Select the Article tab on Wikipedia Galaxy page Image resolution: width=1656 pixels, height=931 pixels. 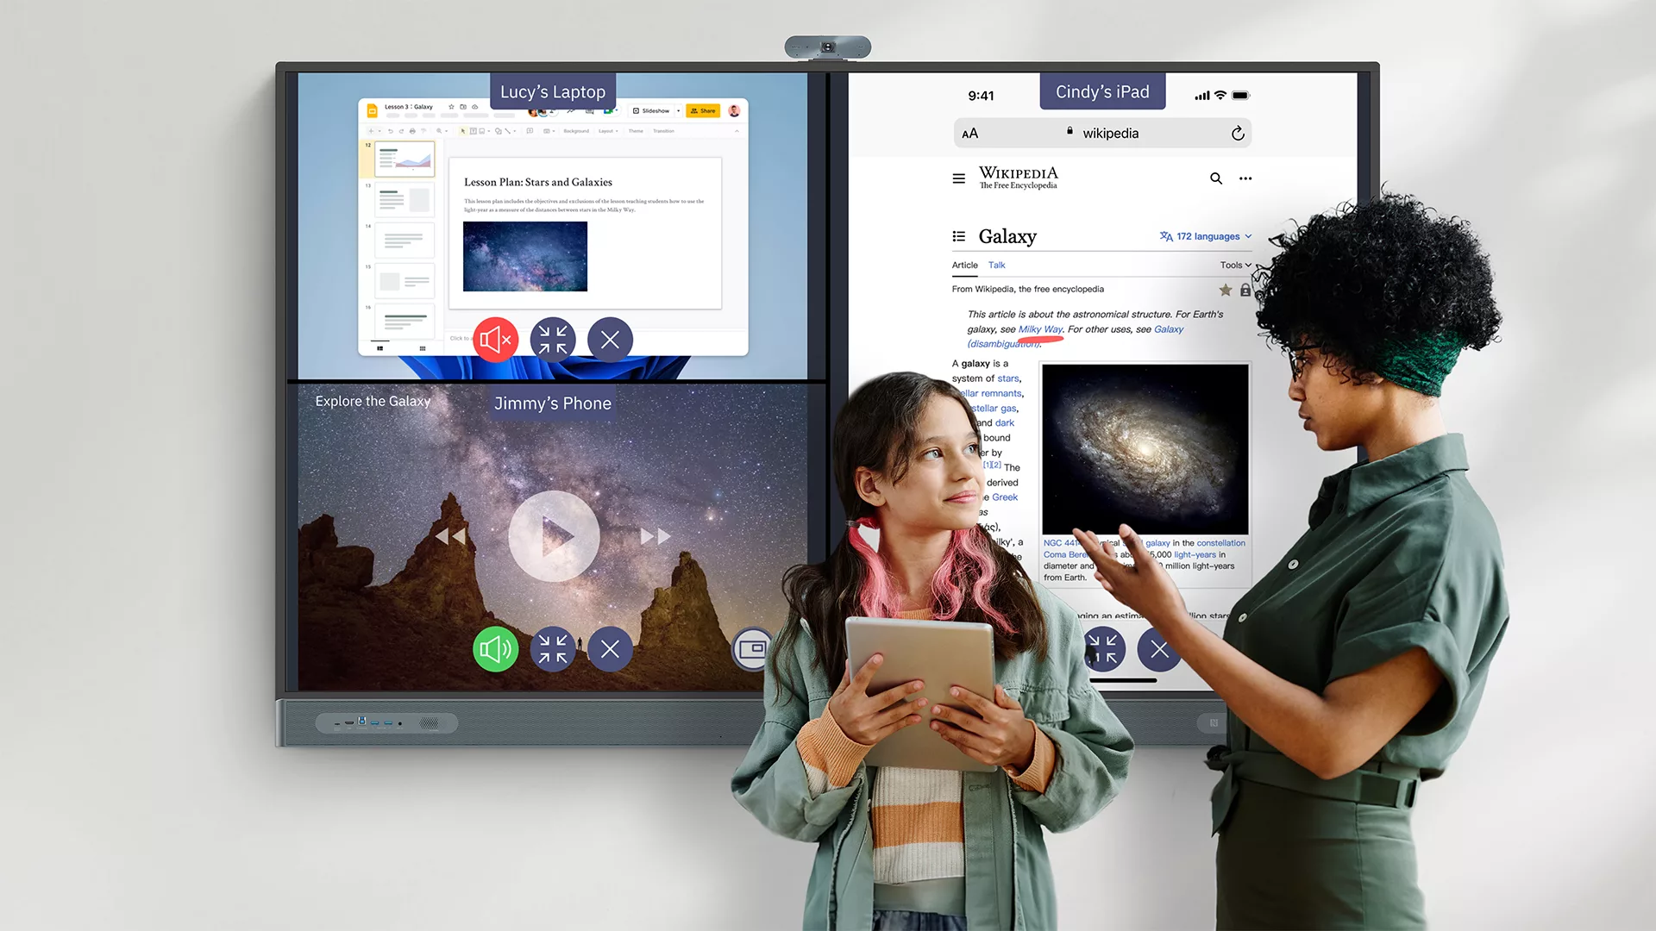point(963,265)
